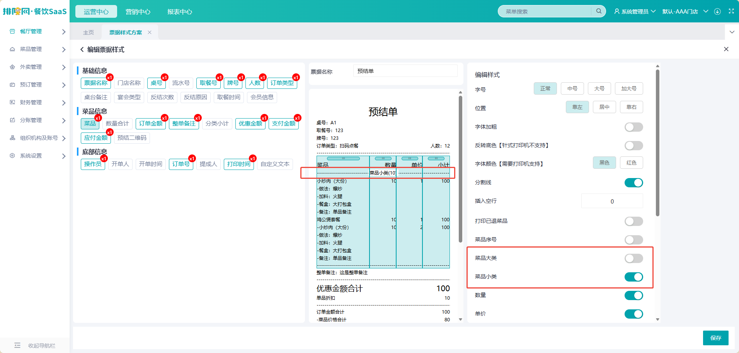Switch to the 营销中心 top tab

tap(138, 12)
